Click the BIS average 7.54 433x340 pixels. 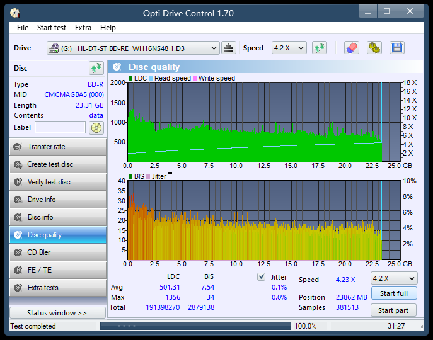coord(207,287)
